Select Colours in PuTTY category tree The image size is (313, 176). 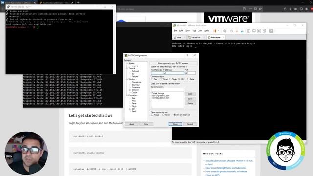134,93
